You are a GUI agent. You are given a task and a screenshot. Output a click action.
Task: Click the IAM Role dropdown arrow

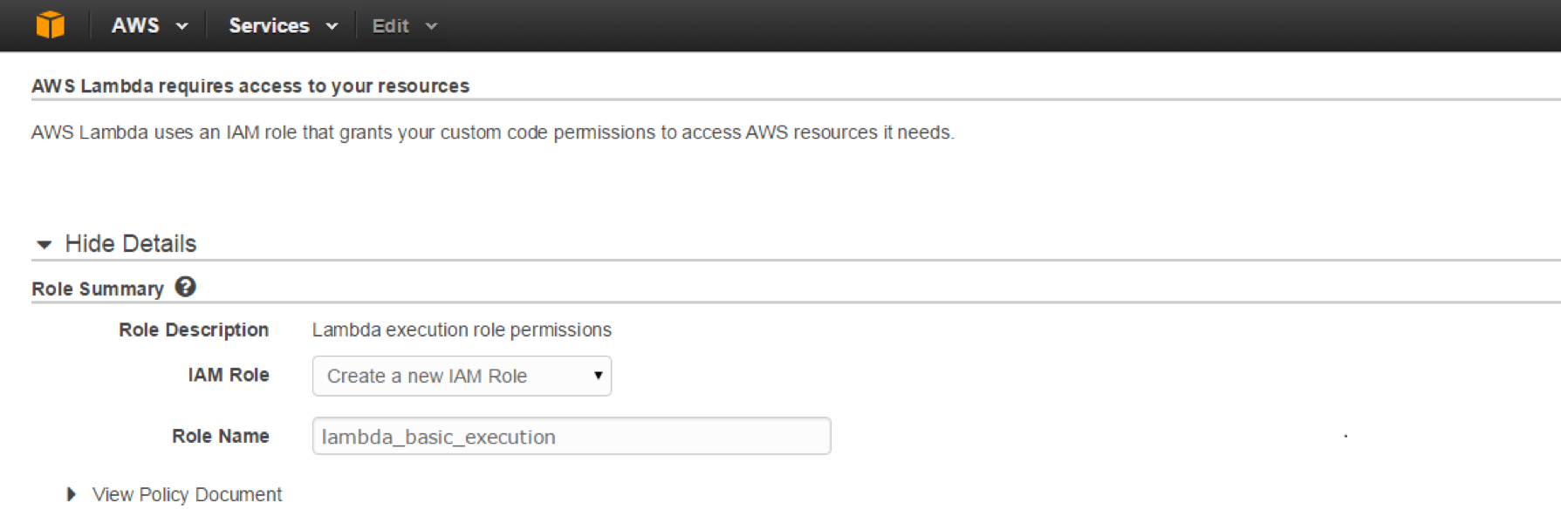click(x=598, y=376)
